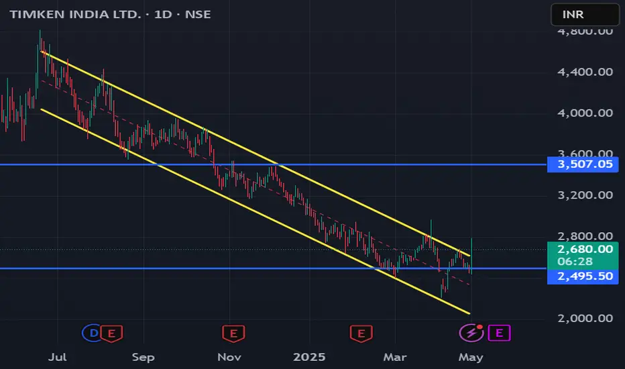The height and width of the screenshot is (369, 625).
Task: Click the 'Nov' time axis label
Action: point(229,357)
